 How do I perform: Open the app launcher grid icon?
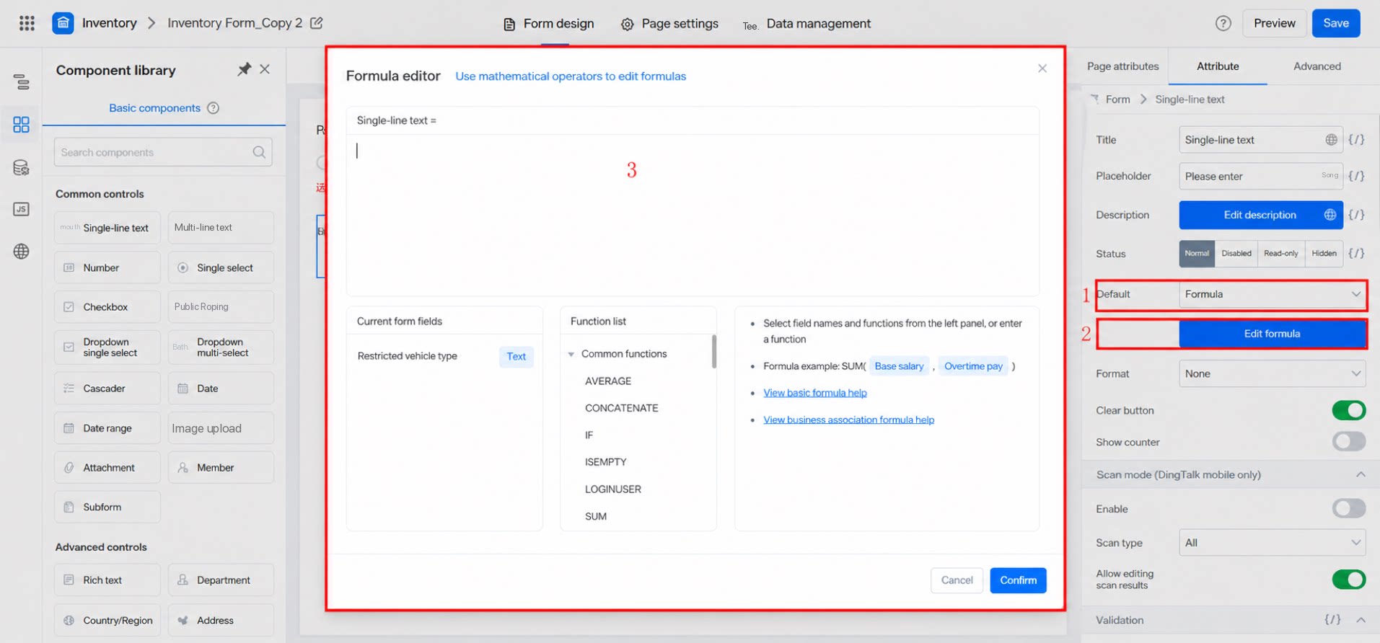point(27,23)
